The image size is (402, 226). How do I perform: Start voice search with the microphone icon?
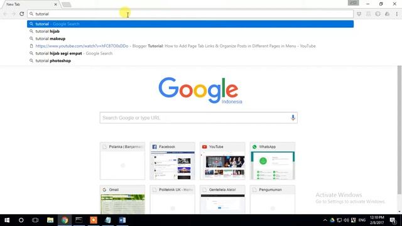tap(293, 117)
